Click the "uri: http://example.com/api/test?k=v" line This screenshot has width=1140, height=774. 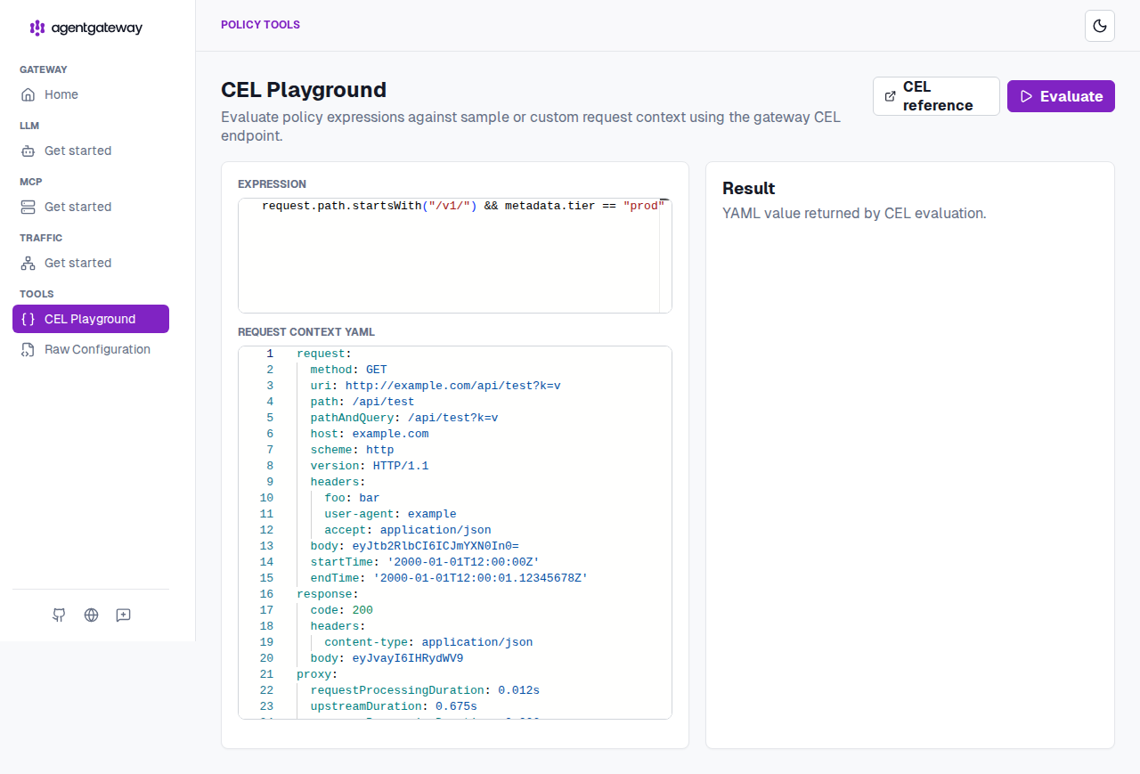tap(436, 386)
